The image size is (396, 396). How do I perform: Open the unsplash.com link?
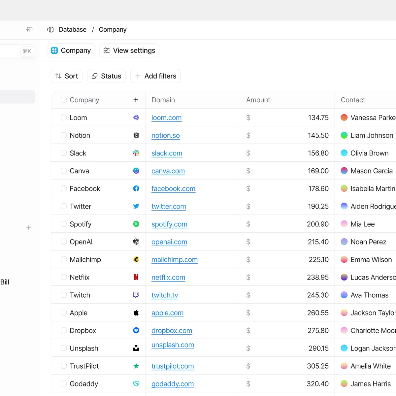click(173, 345)
